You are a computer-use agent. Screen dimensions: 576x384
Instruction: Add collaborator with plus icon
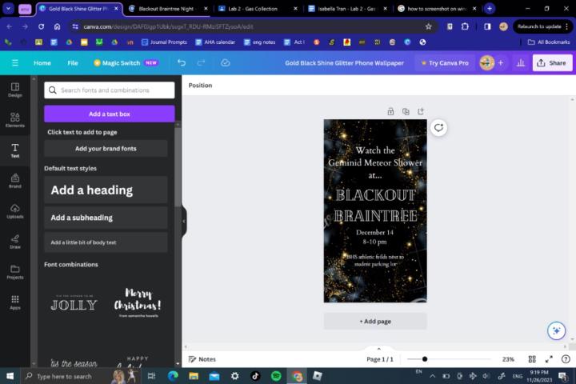click(x=501, y=63)
